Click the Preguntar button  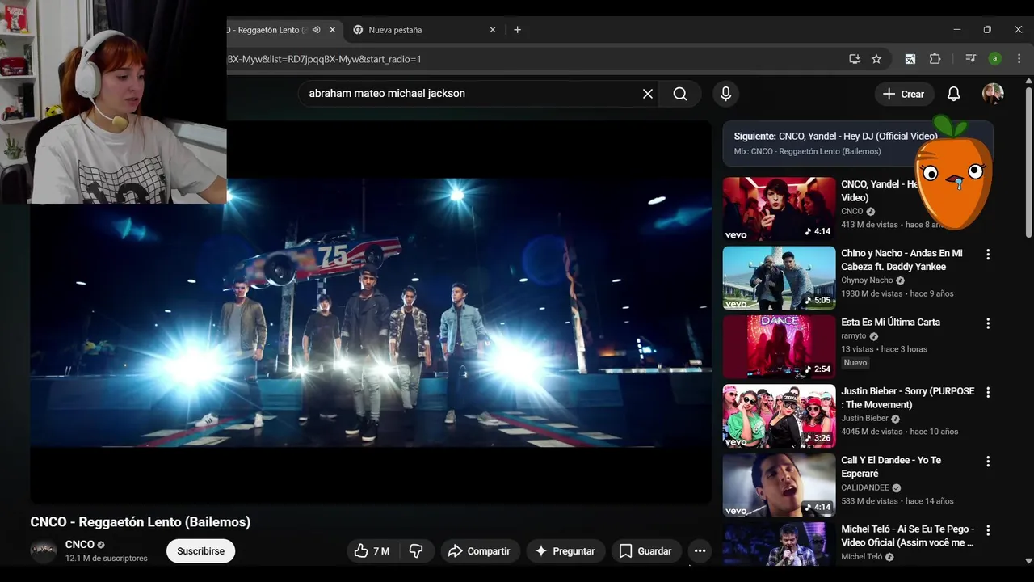point(565,551)
